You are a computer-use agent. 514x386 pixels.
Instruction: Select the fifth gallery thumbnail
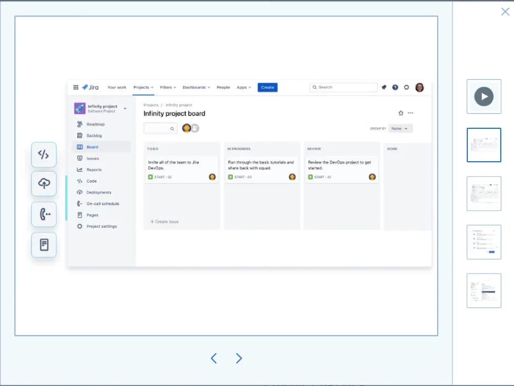coord(484,291)
